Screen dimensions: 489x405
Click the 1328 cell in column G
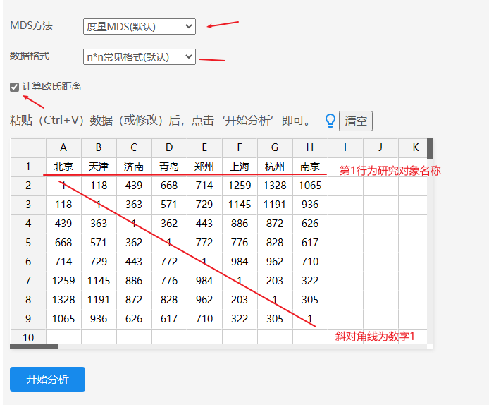275,186
